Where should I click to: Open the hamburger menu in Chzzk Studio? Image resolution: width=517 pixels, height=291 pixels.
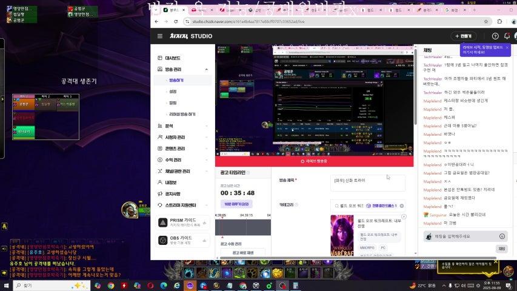point(160,36)
